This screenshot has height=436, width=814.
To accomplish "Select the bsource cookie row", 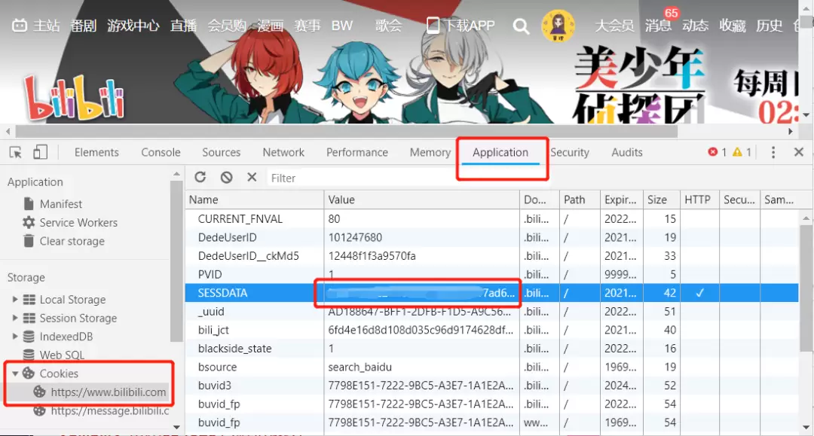I will tap(491, 367).
